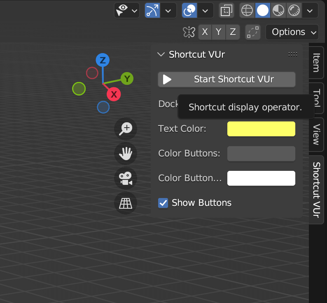Click the pan hand viewport icon
Screen dimensions: 327x303
tap(126, 154)
